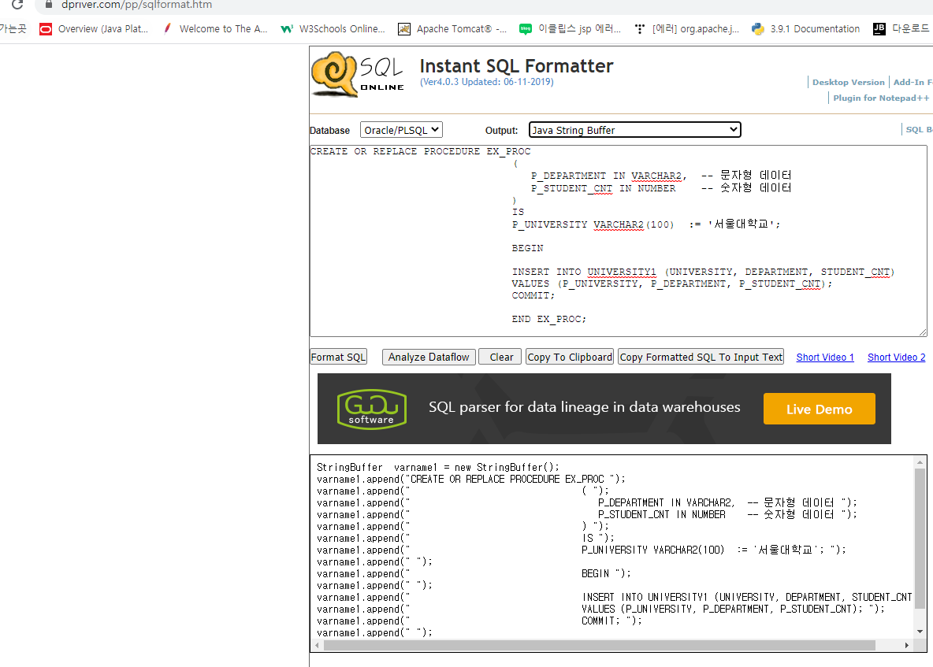This screenshot has width=933, height=667.
Task: Click the Live Demo banner button
Action: pos(819,409)
